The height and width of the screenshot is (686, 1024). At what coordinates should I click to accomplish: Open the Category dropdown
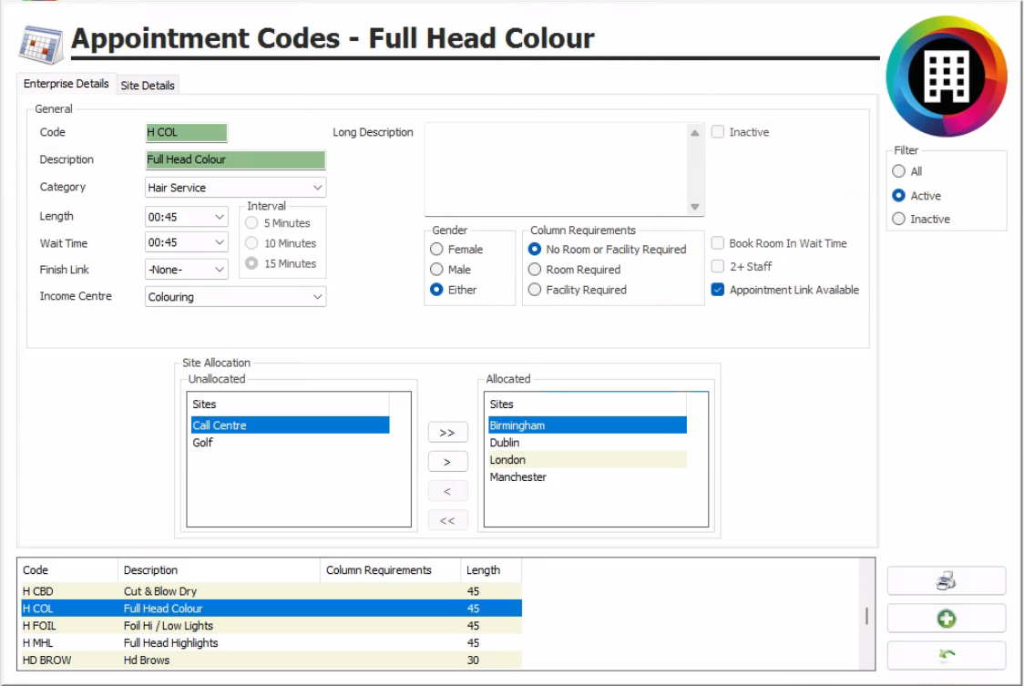pos(317,188)
